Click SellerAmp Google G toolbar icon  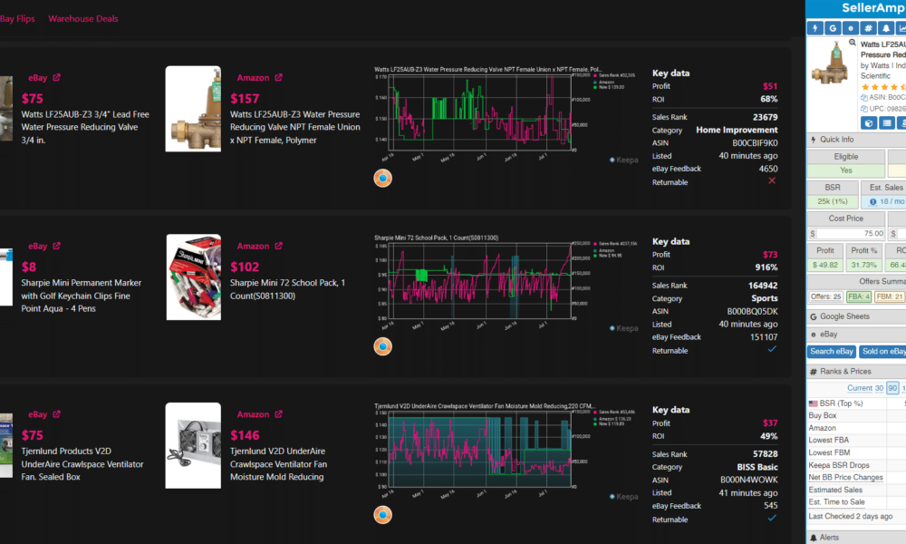tap(833, 28)
